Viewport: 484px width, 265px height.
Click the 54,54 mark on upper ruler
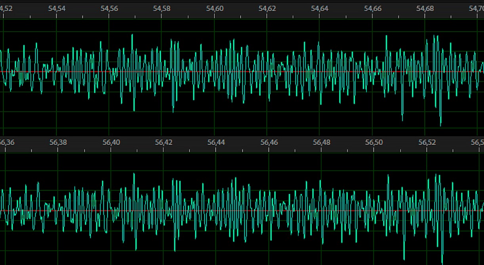click(x=57, y=9)
